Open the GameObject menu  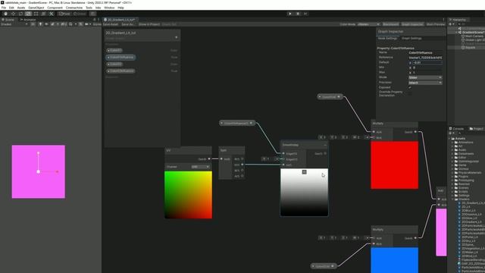click(x=36, y=8)
